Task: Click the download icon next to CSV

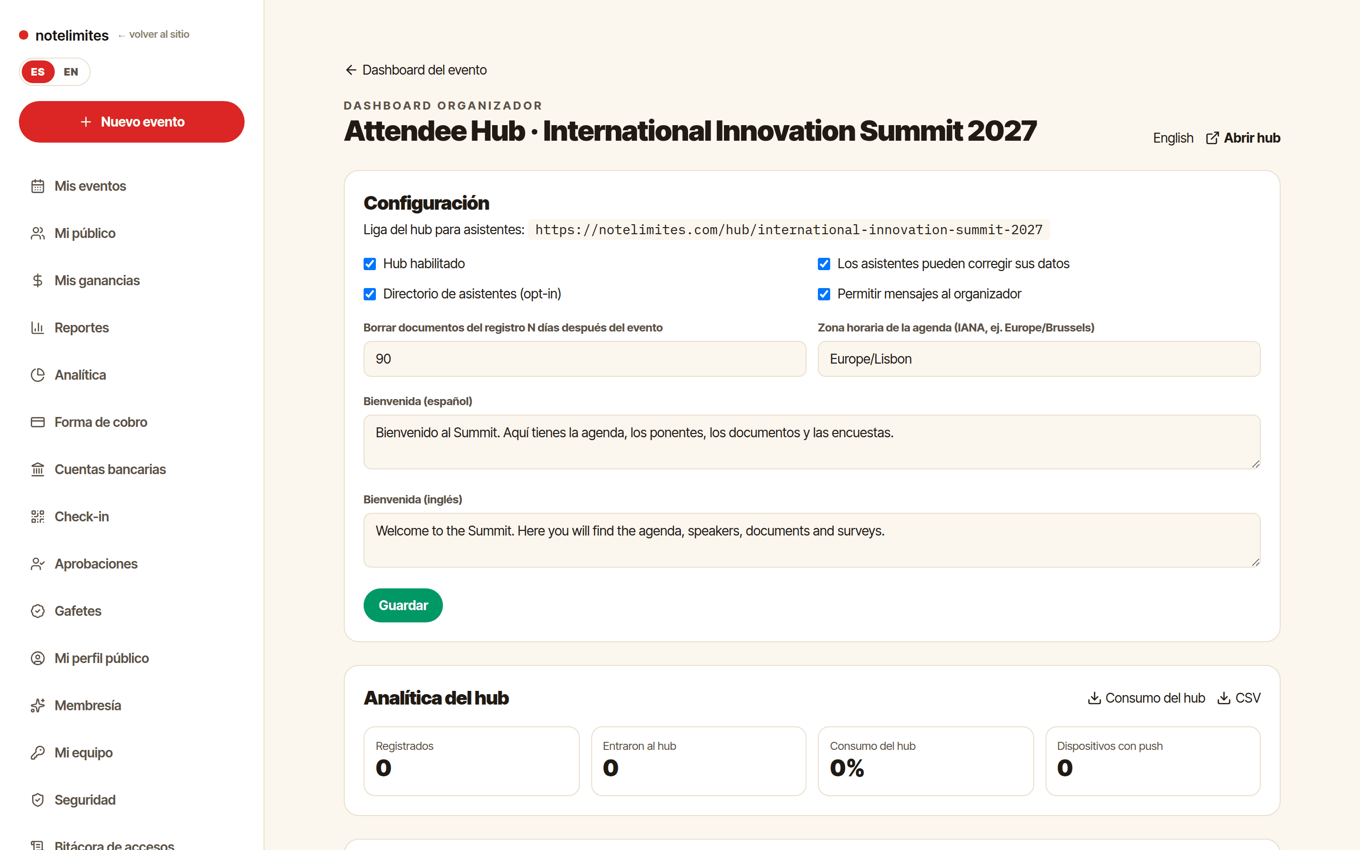Action: click(1224, 697)
